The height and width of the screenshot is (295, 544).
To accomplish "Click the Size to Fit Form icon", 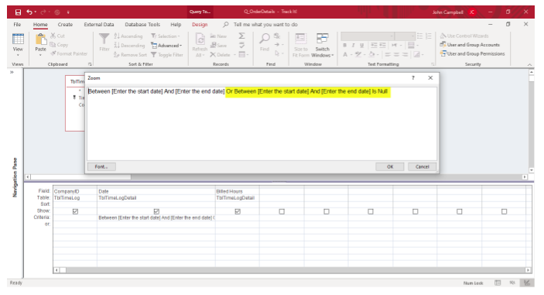I will 300,39.
